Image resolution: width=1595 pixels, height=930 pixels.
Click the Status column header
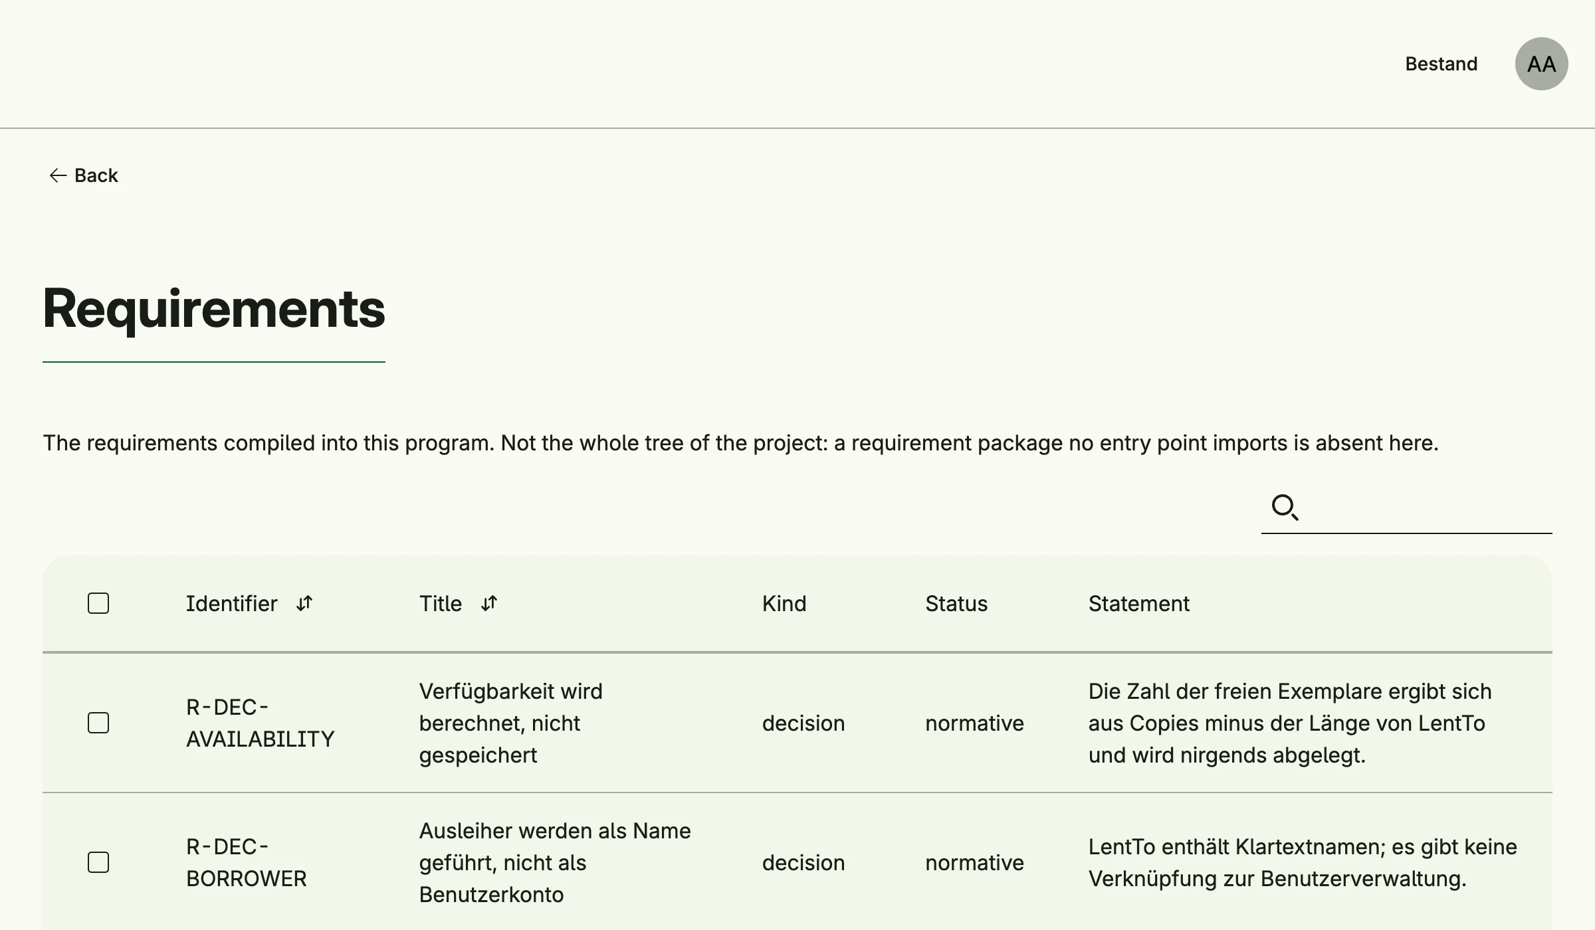(956, 603)
